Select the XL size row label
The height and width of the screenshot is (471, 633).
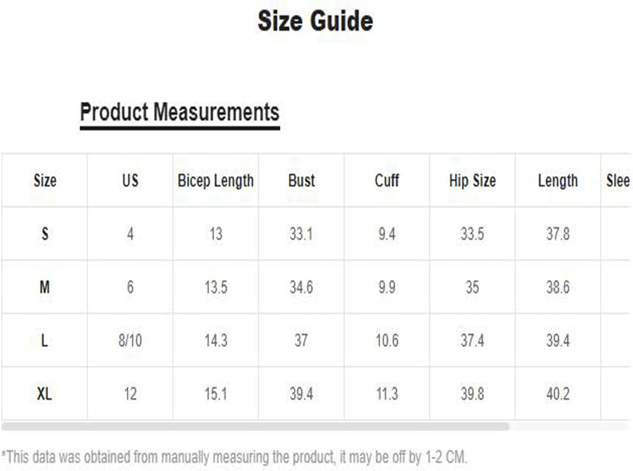pyautogui.click(x=45, y=394)
